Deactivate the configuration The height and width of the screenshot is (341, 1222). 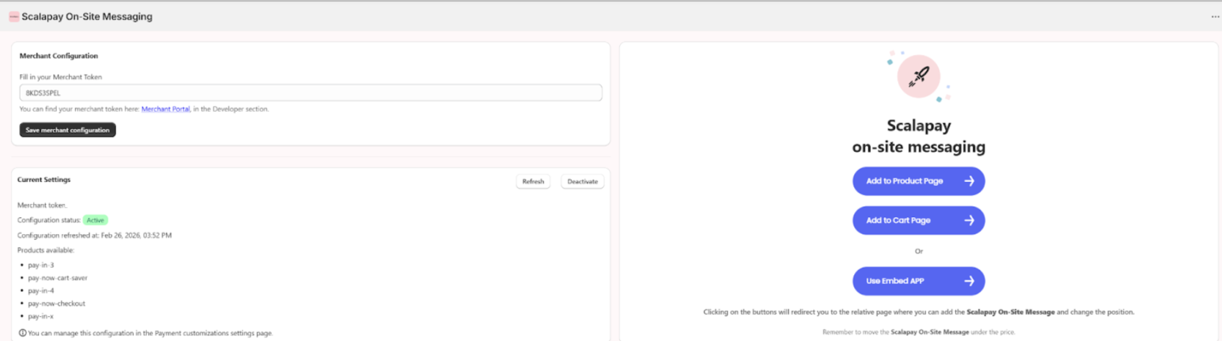[582, 181]
